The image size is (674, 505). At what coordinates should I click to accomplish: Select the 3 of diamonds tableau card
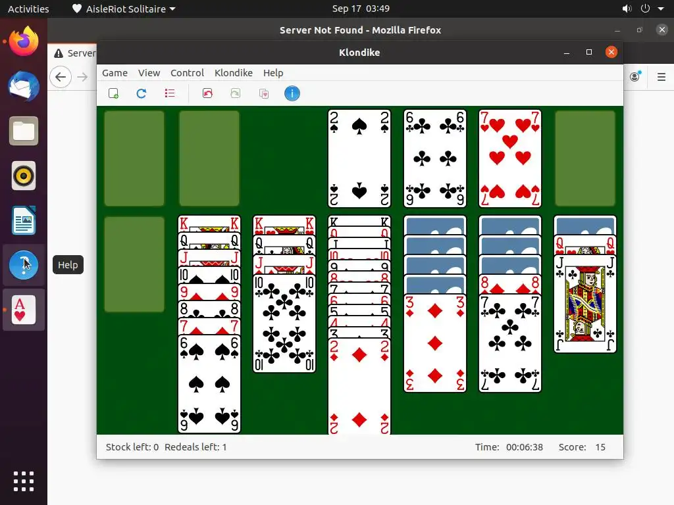(x=435, y=343)
